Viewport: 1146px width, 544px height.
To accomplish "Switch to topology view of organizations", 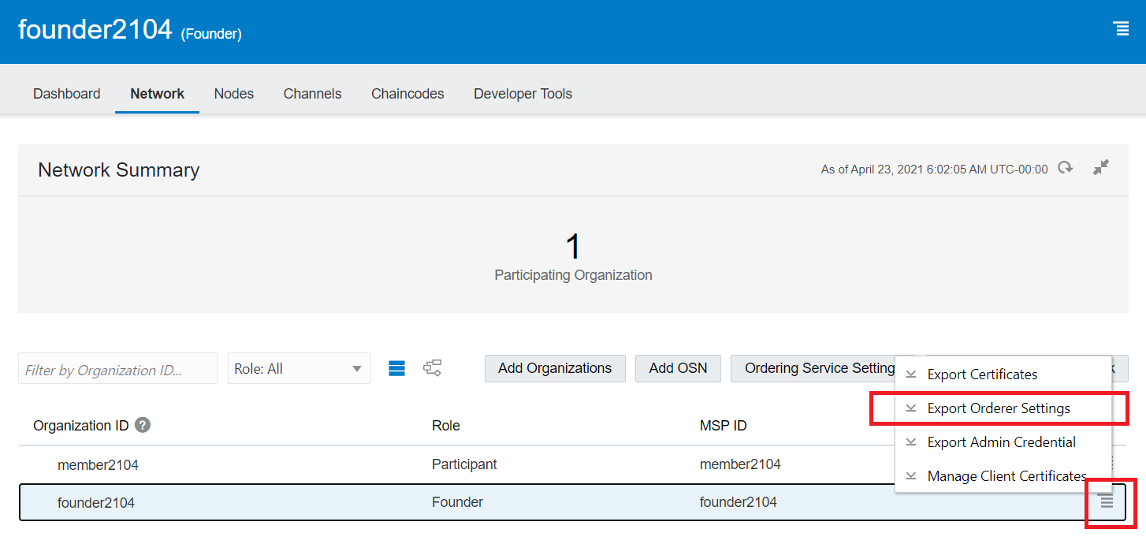I will click(432, 367).
